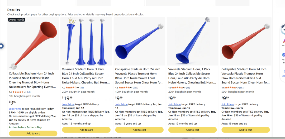Click star rating of red Overall Pick horn

(18, 92)
